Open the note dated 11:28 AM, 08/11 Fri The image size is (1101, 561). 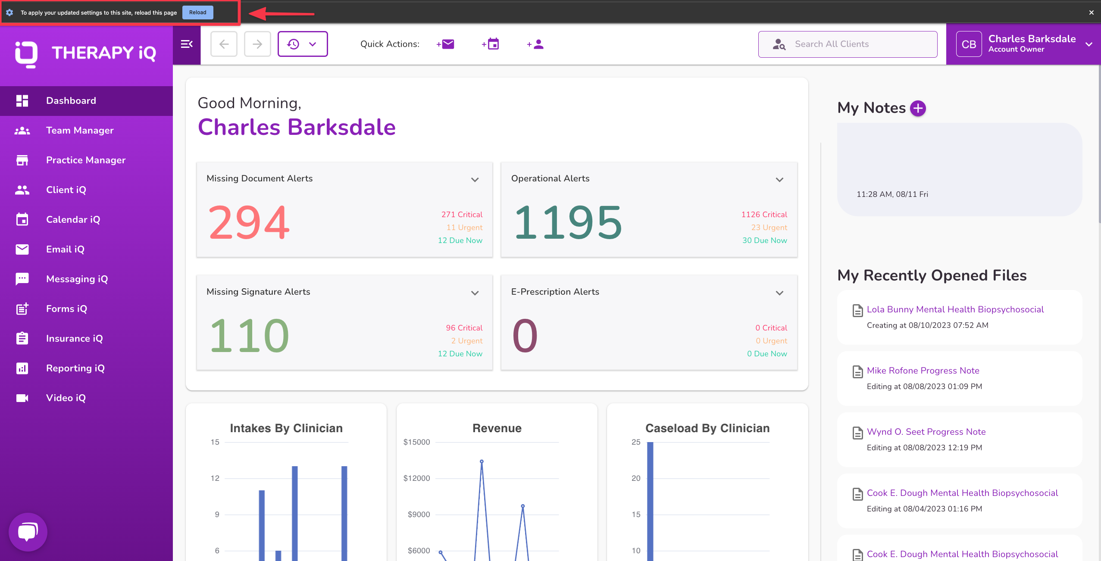[x=960, y=169]
